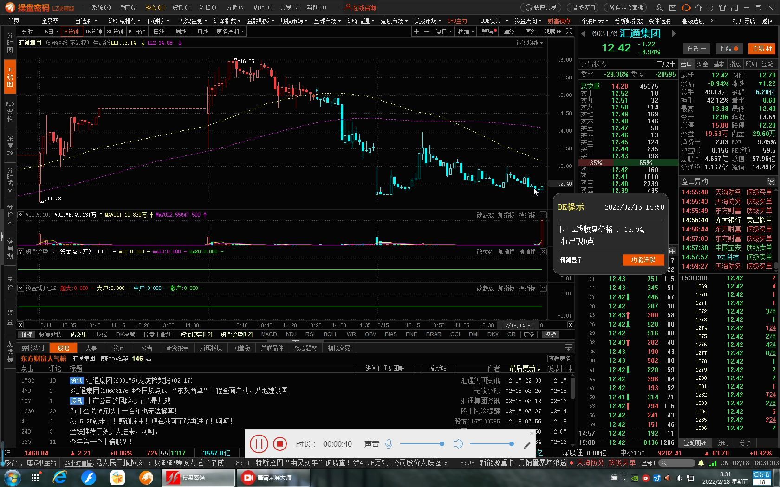Click 精简显示 in DK提示 popup

click(x=571, y=260)
